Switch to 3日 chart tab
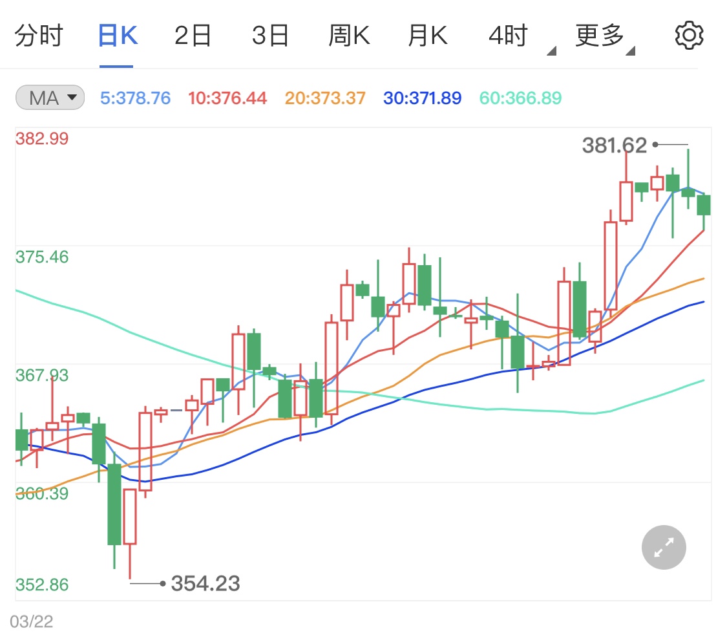This screenshot has height=635, width=727. (x=270, y=36)
